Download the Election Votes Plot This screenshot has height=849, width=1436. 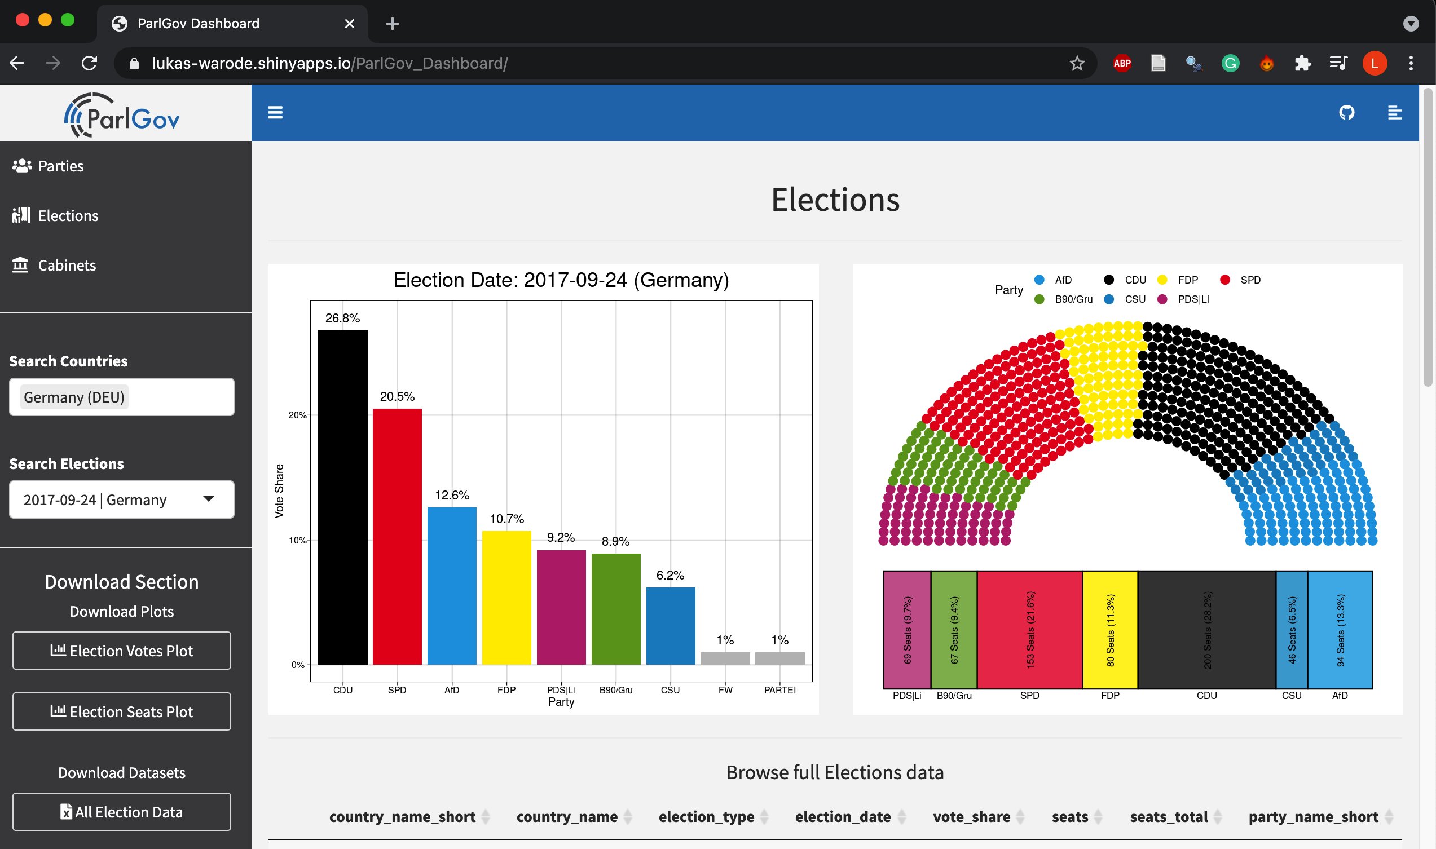(x=121, y=651)
